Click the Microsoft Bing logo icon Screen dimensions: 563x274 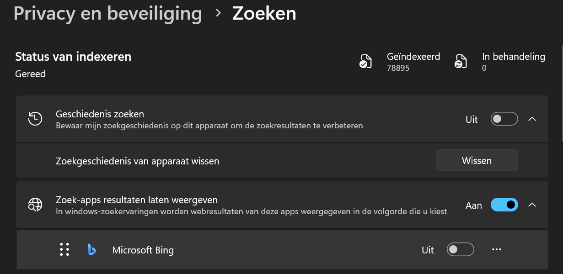(92, 249)
